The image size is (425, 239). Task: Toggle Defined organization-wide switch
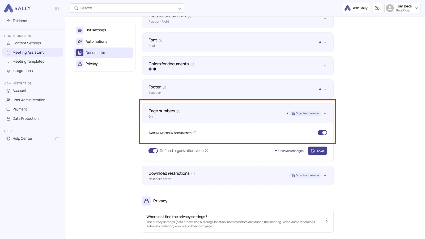pyautogui.click(x=153, y=151)
